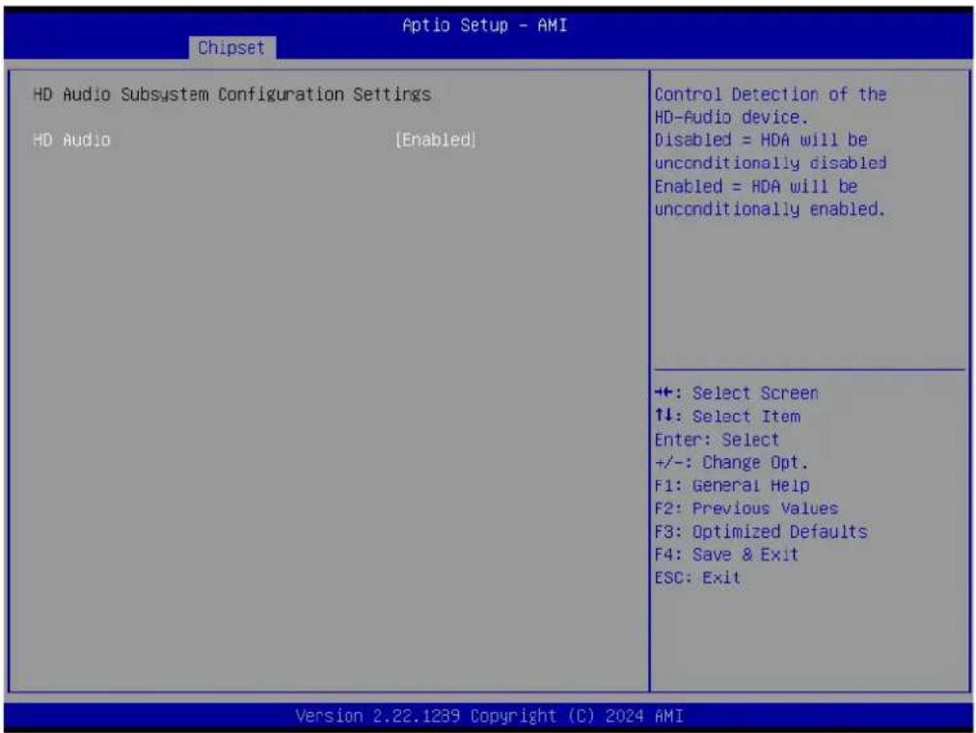This screenshot has height=733, width=976.
Task: Open the HD Audio [Enabled] option
Action: click(x=436, y=140)
